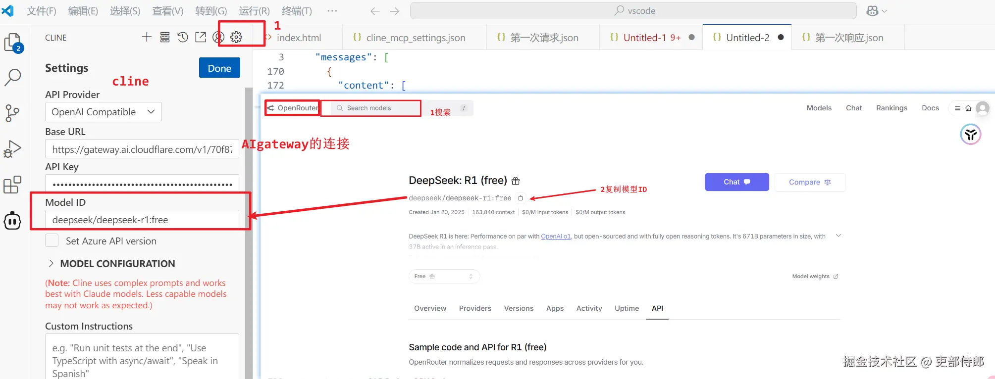
Task: Go back with the left arrow
Action: point(375,11)
